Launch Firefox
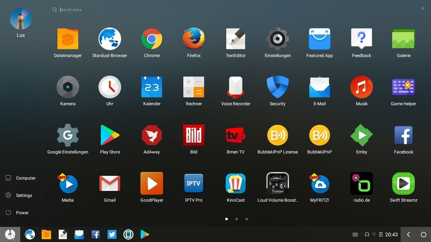This screenshot has width=431, height=242. coord(194,39)
